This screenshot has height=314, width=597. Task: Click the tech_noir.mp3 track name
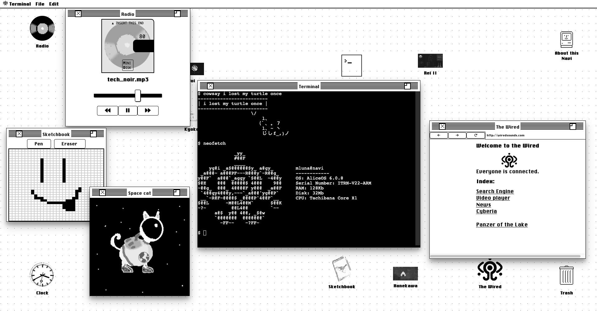[x=128, y=80]
